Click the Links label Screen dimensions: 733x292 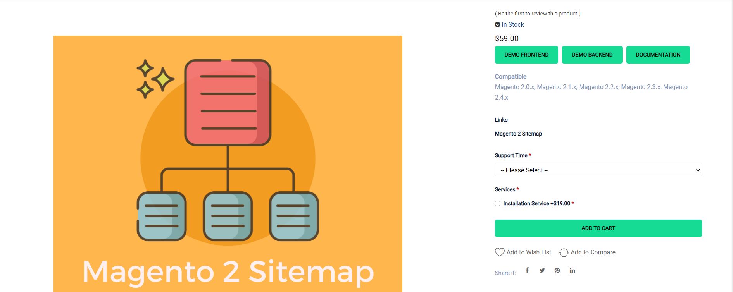pyautogui.click(x=501, y=120)
